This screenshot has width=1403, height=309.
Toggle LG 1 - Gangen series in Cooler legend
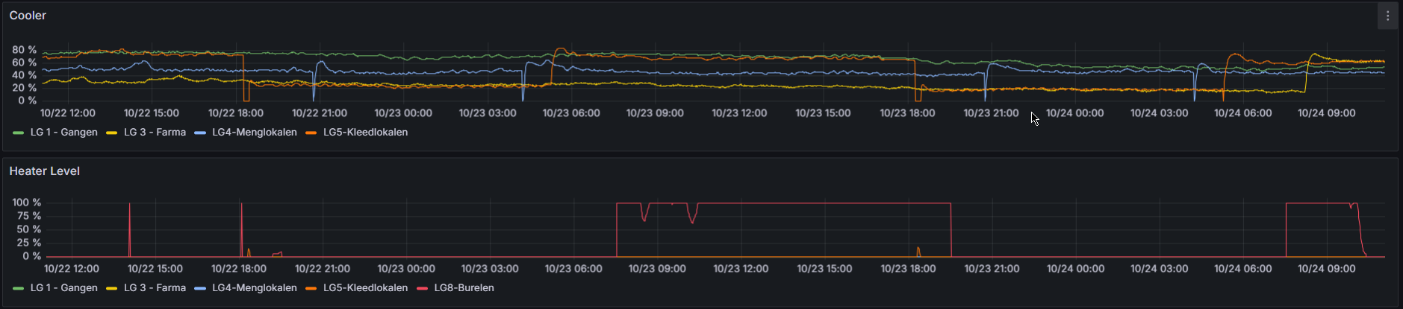point(63,133)
